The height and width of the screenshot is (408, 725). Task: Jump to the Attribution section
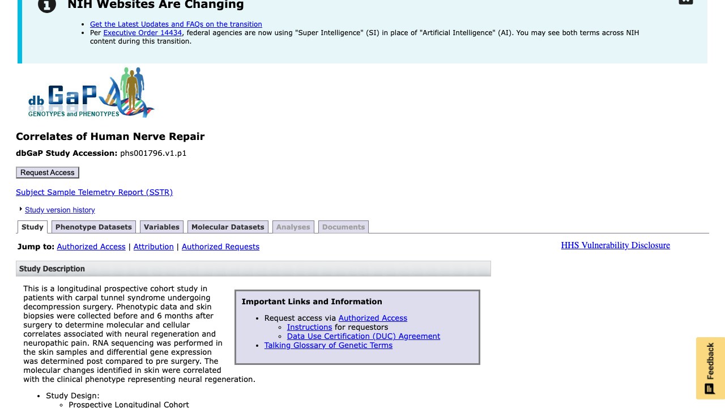[153, 247]
